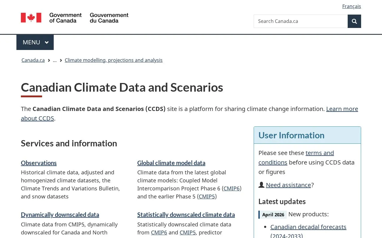Open Climate modelling, projections and analysis breadcrumb
The image size is (382, 238).
114,60
